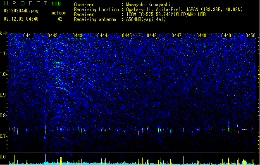This screenshot has width=260, height=165.
Task: Click the 0442 time marker
Action: pyautogui.click(x=52, y=35)
